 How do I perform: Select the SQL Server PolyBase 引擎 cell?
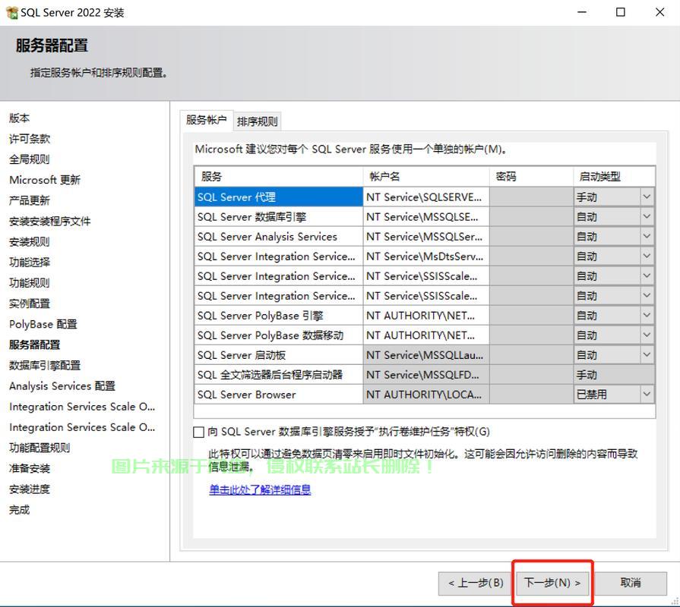point(278,316)
